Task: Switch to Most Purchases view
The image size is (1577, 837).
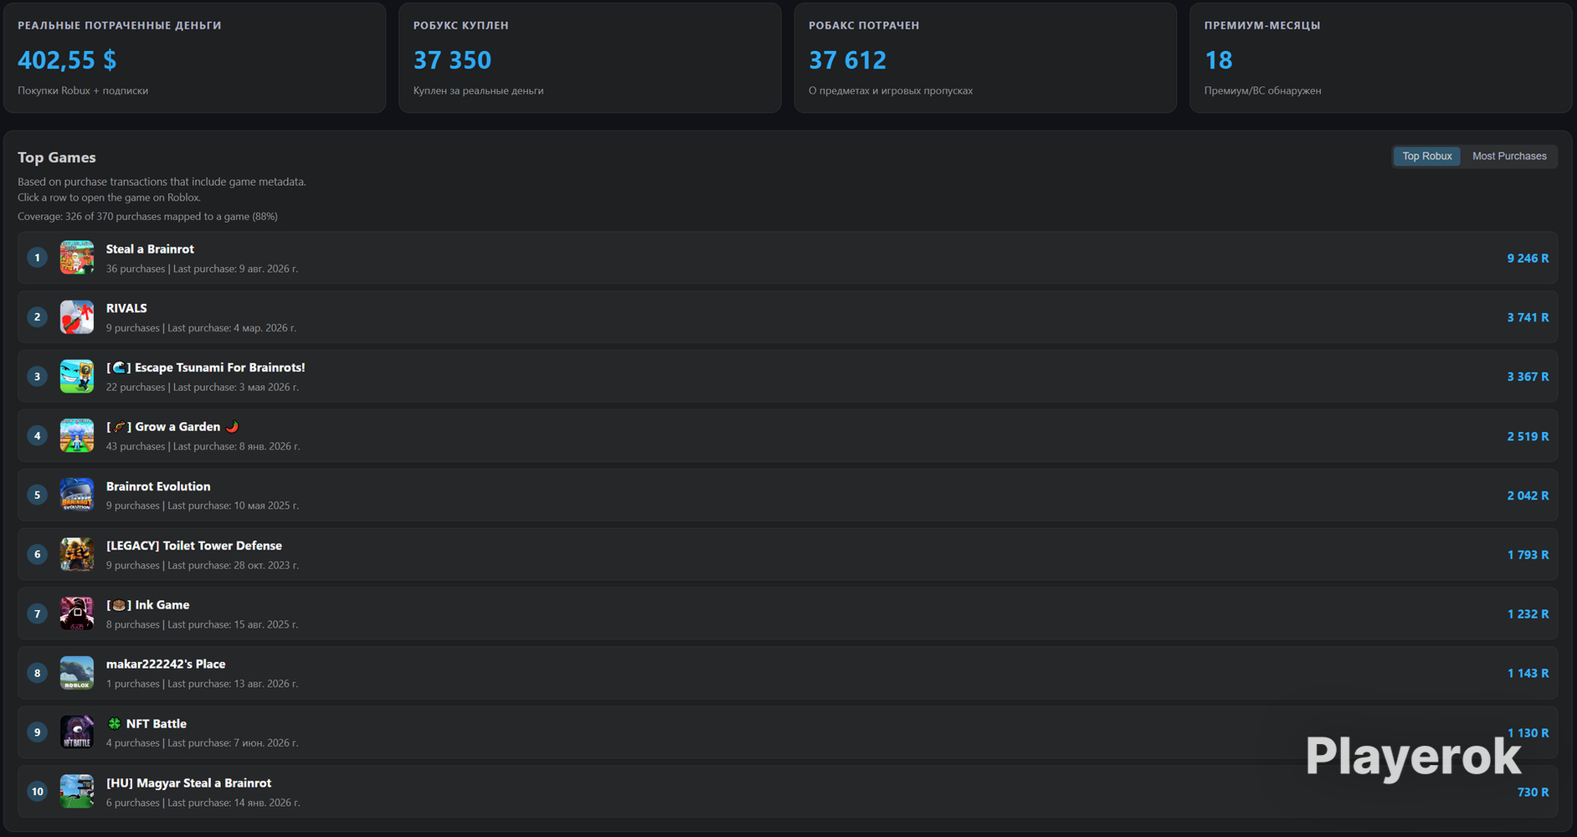Action: [x=1509, y=157]
